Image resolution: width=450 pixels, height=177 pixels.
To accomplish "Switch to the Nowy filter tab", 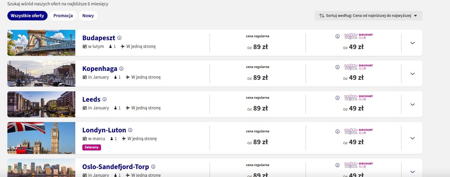I will (88, 16).
